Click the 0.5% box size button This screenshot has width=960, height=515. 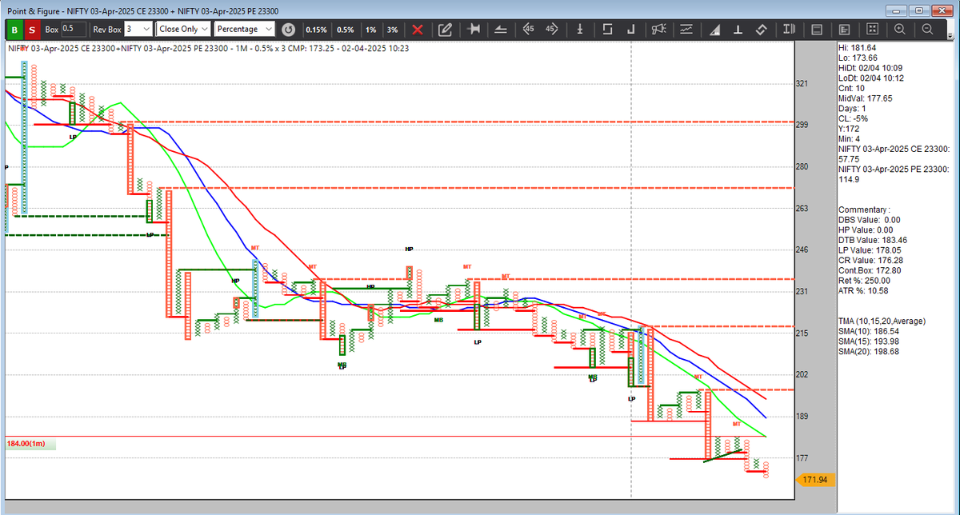click(x=345, y=30)
